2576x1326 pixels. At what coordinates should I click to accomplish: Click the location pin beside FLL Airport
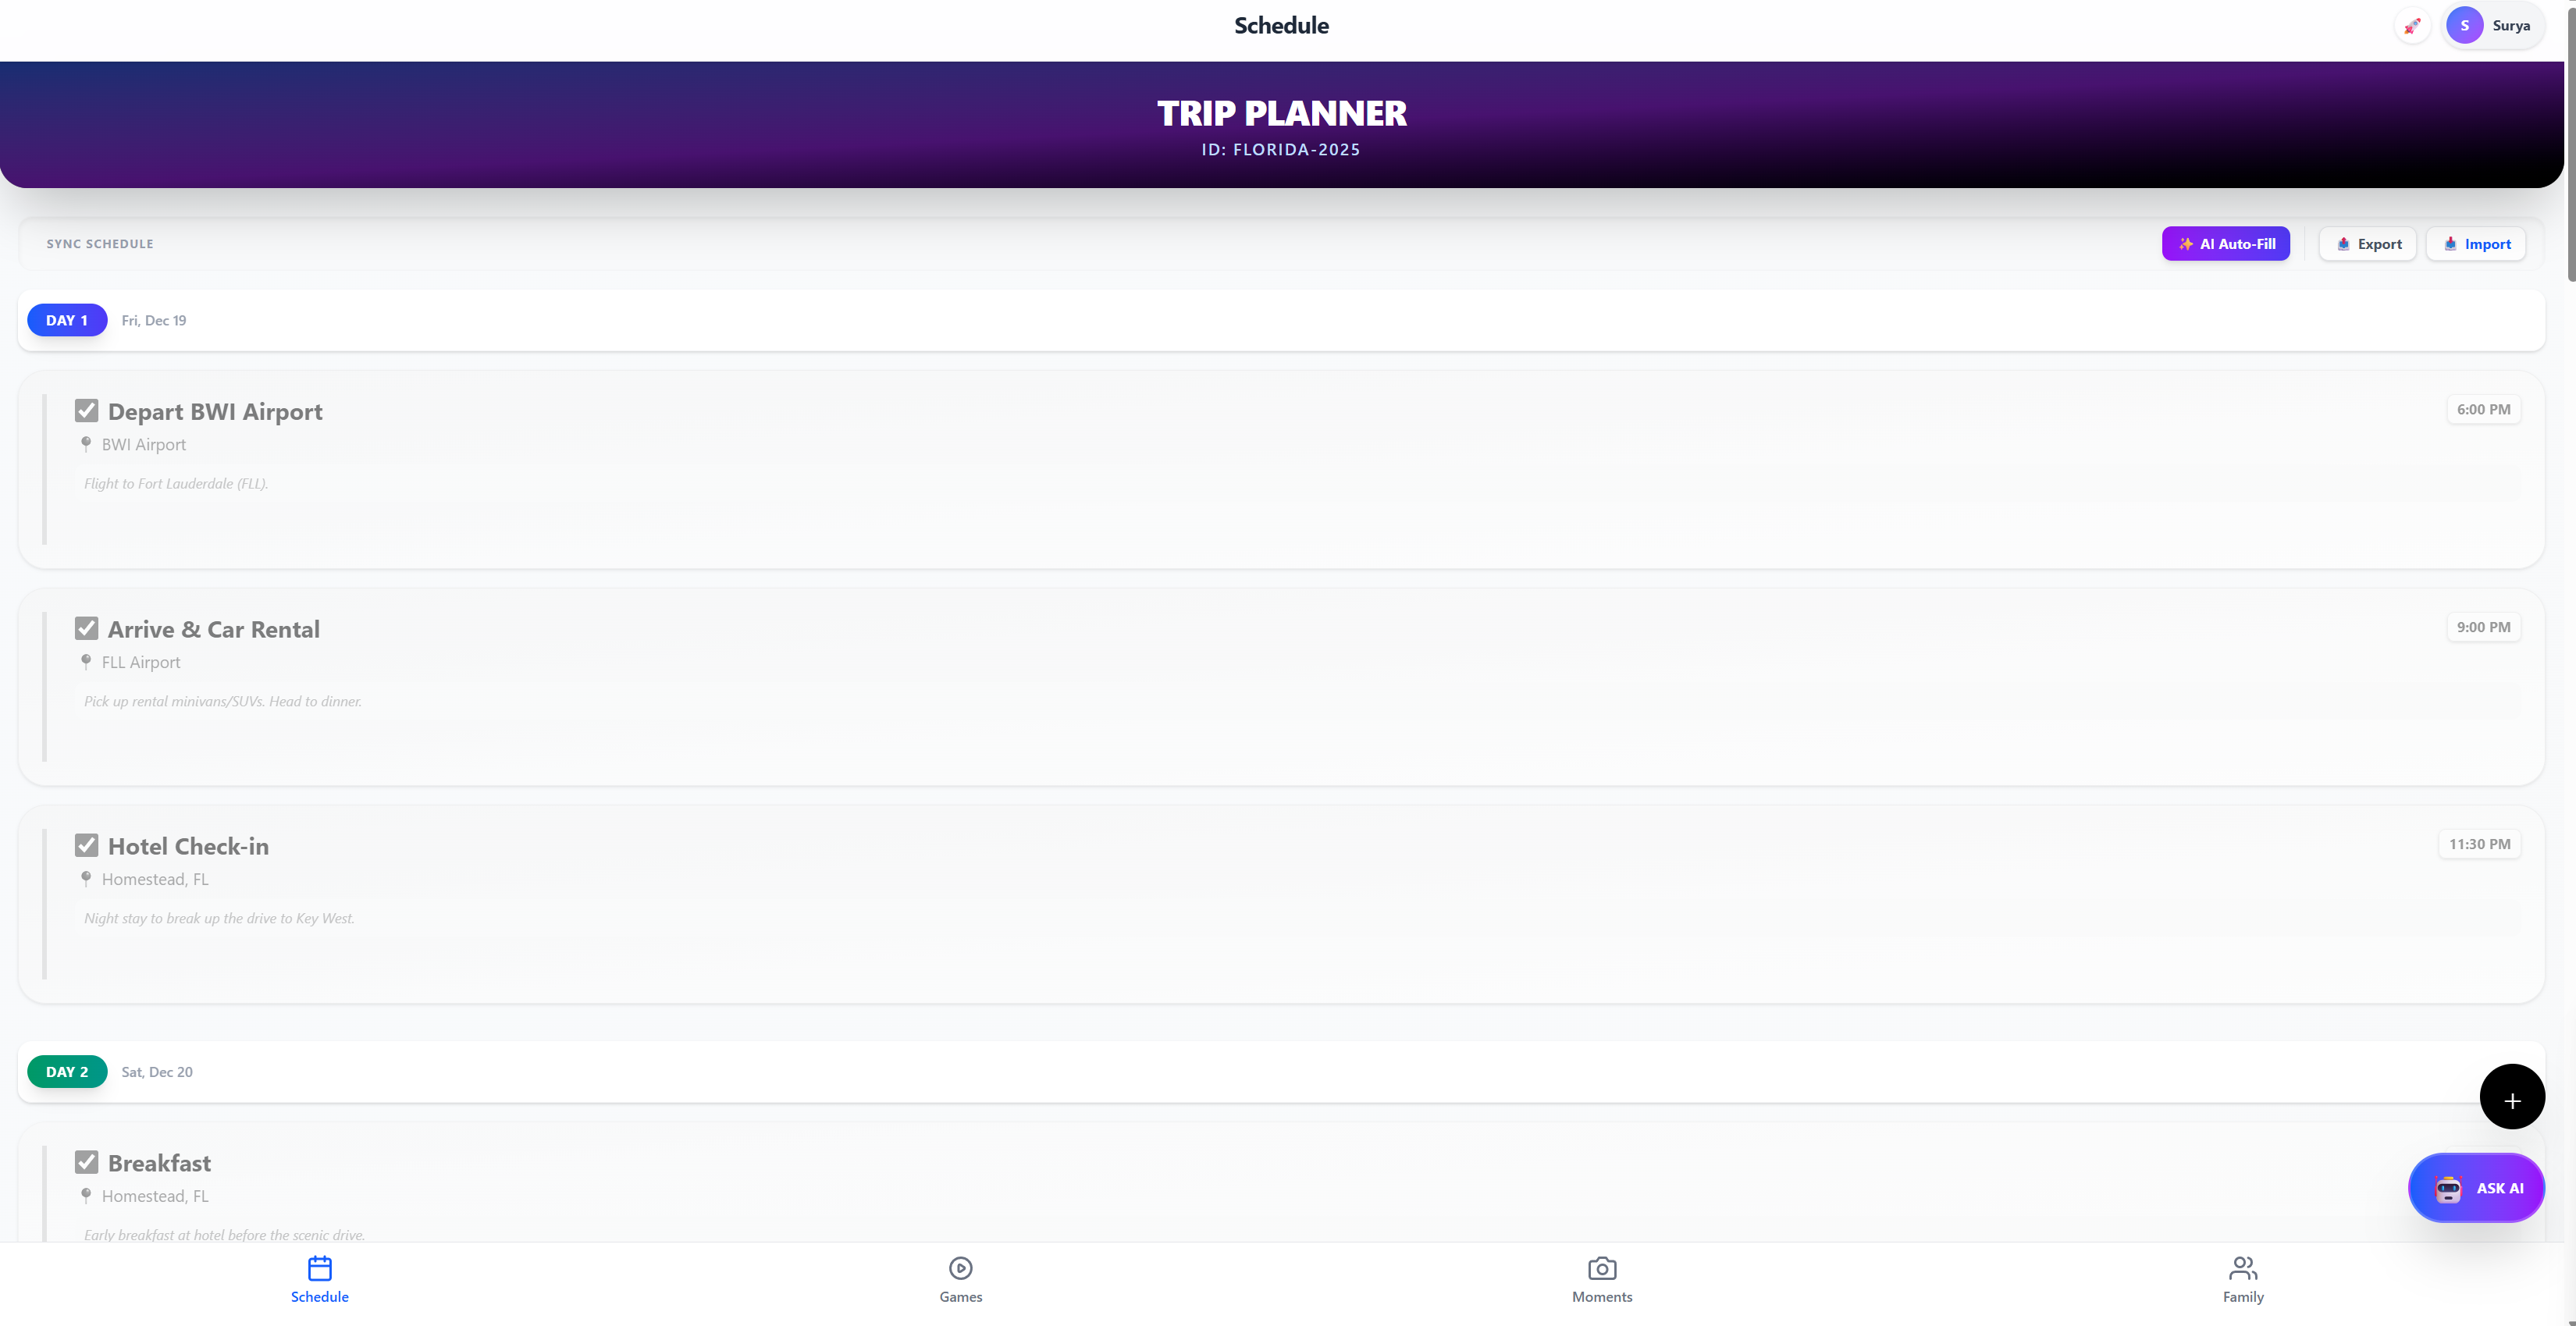(86, 661)
